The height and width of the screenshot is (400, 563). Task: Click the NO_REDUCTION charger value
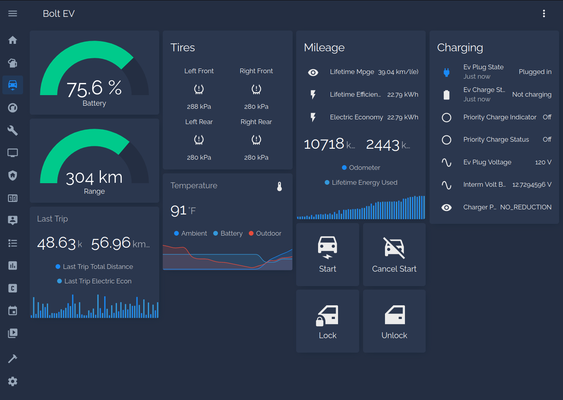tap(526, 207)
